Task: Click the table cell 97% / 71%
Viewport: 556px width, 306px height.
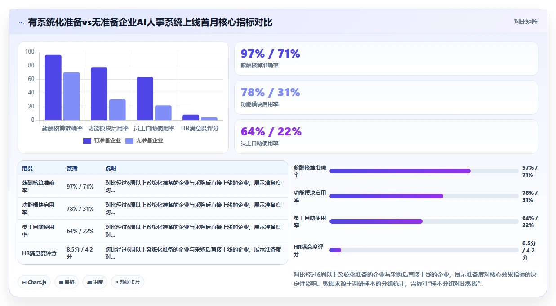Action: point(80,186)
